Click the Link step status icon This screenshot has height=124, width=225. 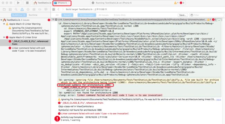coord(56,20)
